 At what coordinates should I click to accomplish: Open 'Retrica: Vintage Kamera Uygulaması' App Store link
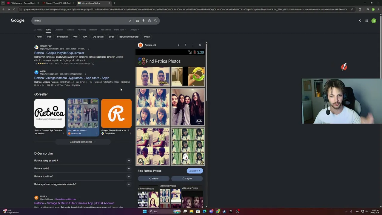coord(72,78)
